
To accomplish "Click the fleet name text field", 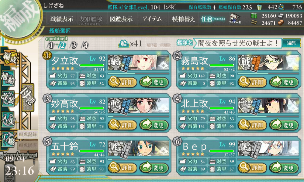I will [237, 43].
